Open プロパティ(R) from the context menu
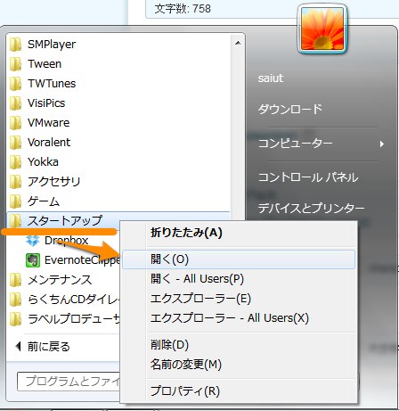 (x=185, y=391)
